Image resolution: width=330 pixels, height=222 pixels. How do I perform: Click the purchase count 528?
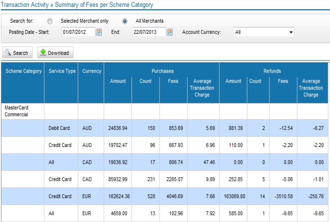[x=151, y=196]
